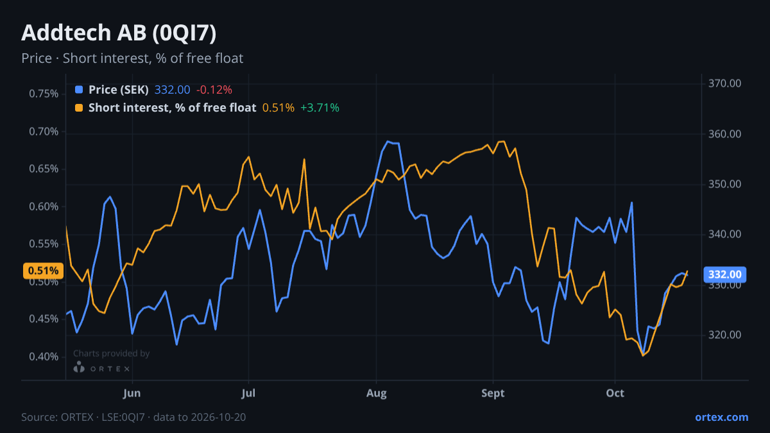Click the 'Oct' x-axis label
The image size is (770, 433).
(615, 393)
